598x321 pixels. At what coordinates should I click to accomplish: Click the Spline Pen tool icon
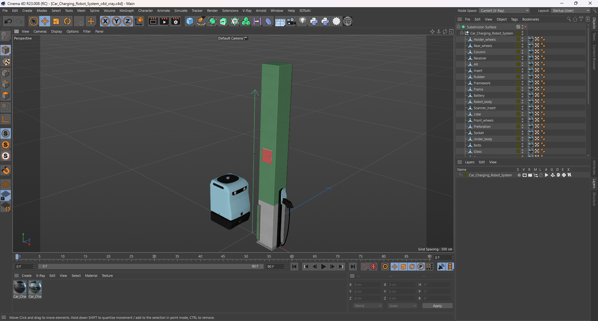(201, 21)
